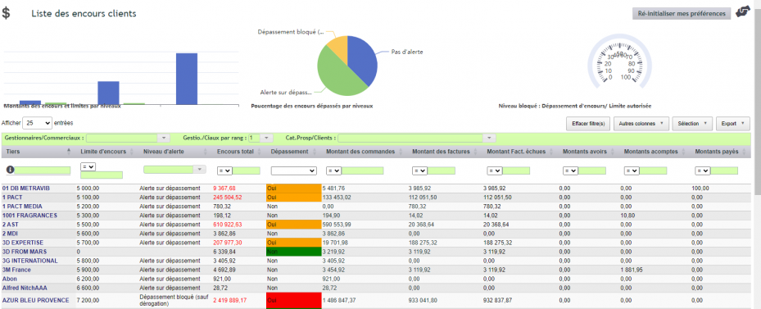Open the Export dropdown button
The height and width of the screenshot is (309, 761).
pos(733,124)
